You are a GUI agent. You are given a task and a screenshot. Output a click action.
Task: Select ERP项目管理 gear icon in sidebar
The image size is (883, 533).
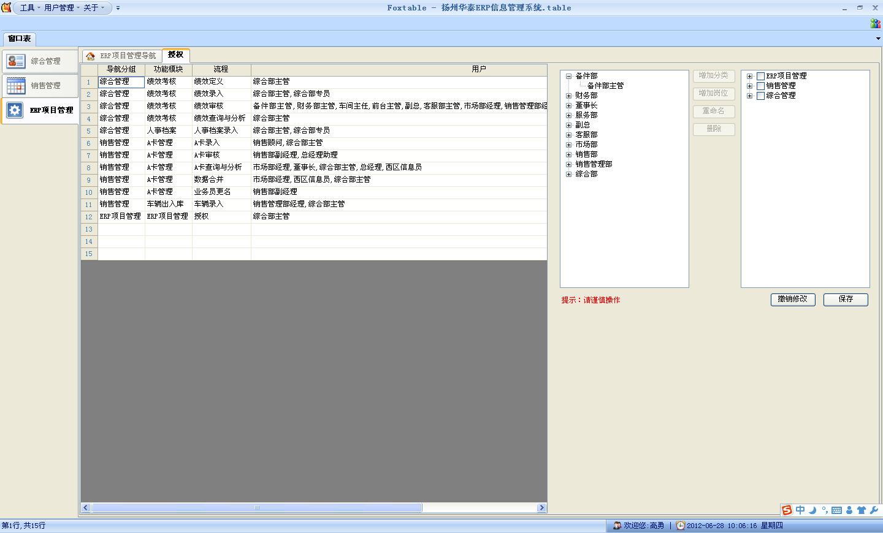15,110
